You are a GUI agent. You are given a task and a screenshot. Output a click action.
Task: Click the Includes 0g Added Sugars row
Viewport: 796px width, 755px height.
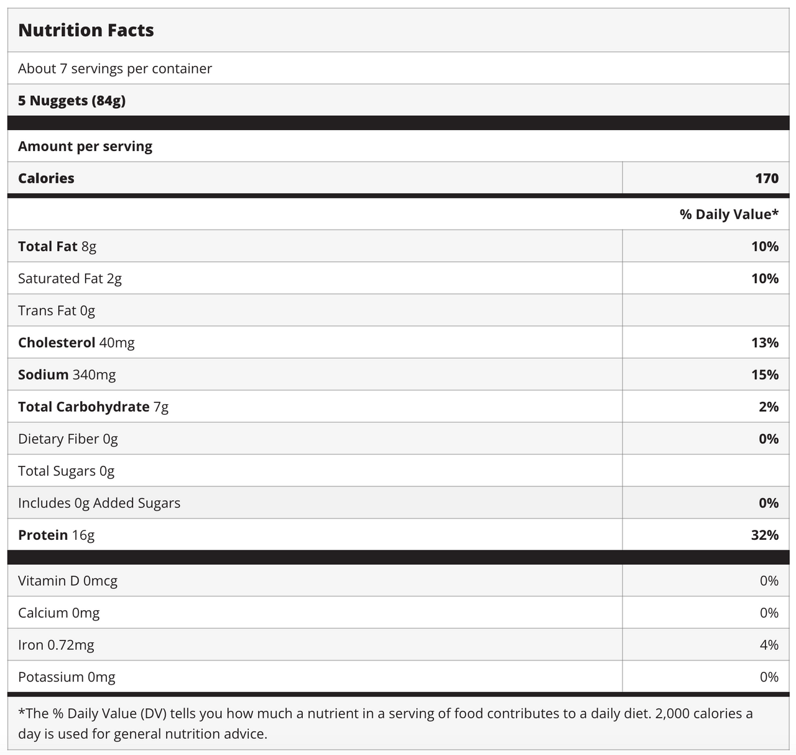coord(398,503)
